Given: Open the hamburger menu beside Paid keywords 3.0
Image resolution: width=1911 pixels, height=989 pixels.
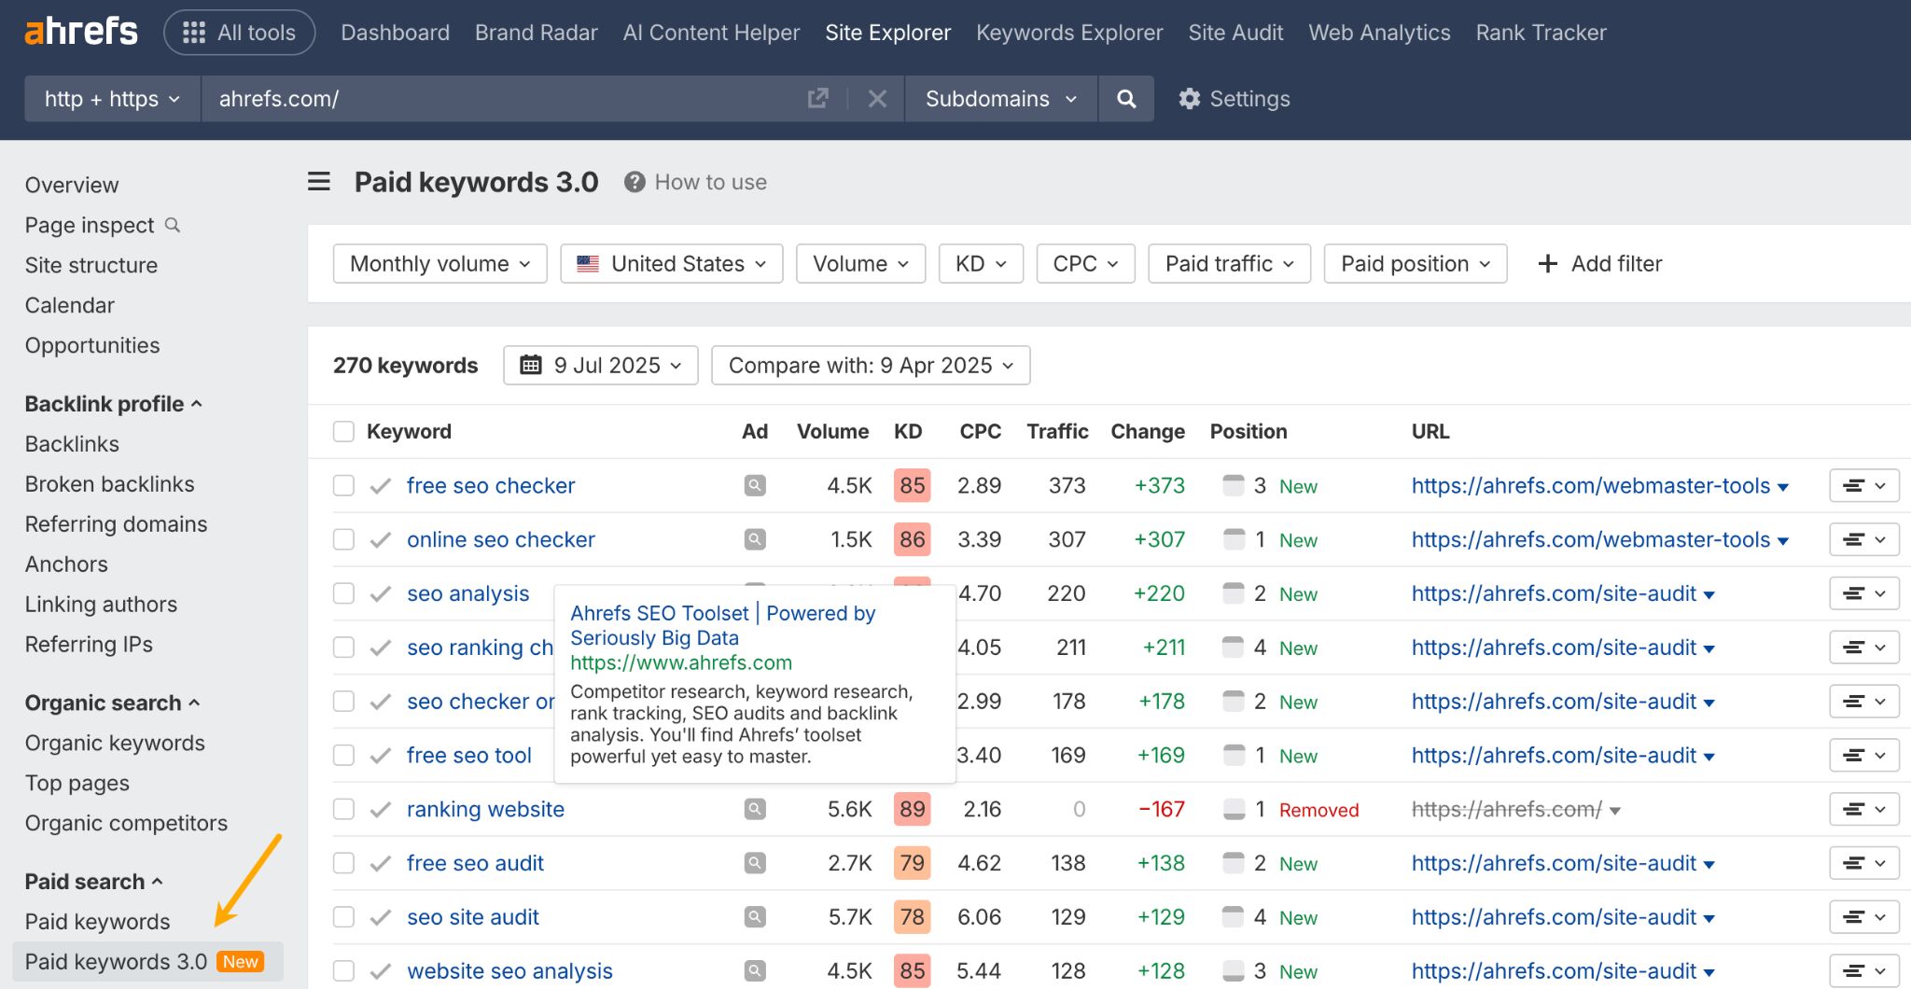Looking at the screenshot, I should pyautogui.click(x=319, y=181).
